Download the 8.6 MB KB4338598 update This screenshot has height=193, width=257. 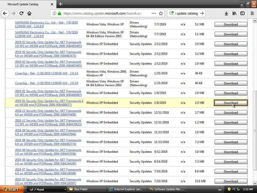[x=231, y=171]
